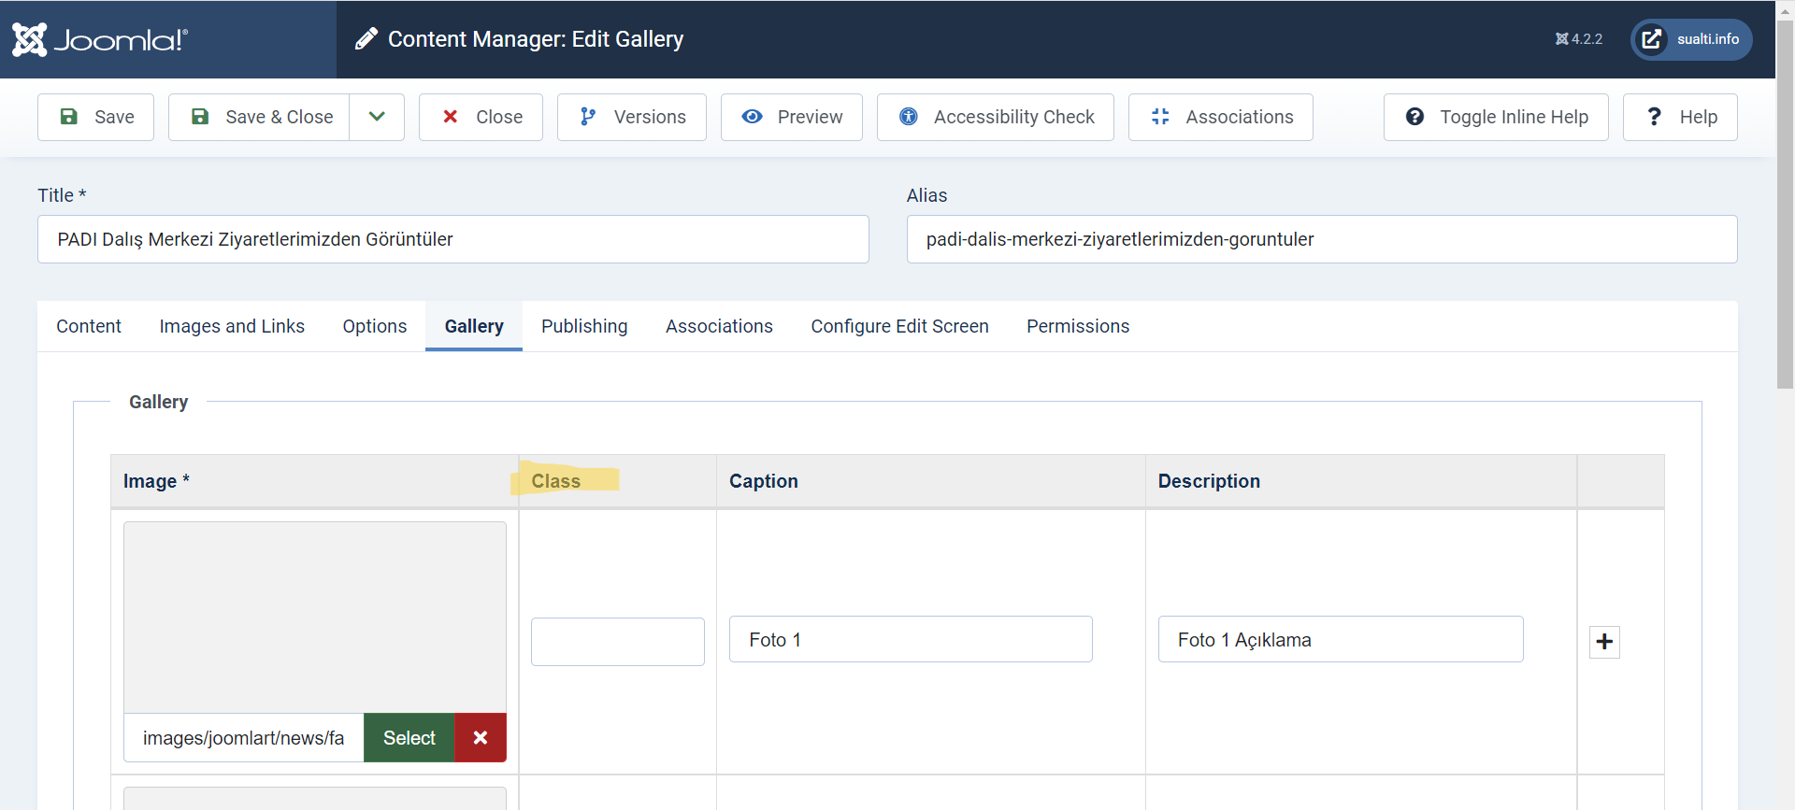The height and width of the screenshot is (810, 1795).
Task: Open the sualti.info site link
Action: click(1691, 39)
